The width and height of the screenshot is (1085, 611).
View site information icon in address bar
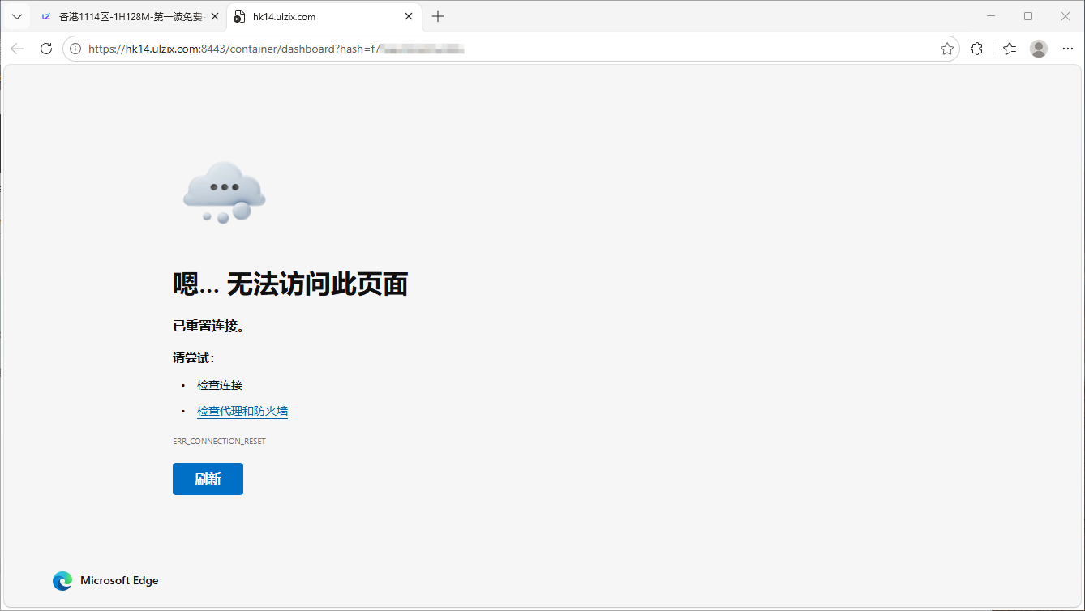75,49
